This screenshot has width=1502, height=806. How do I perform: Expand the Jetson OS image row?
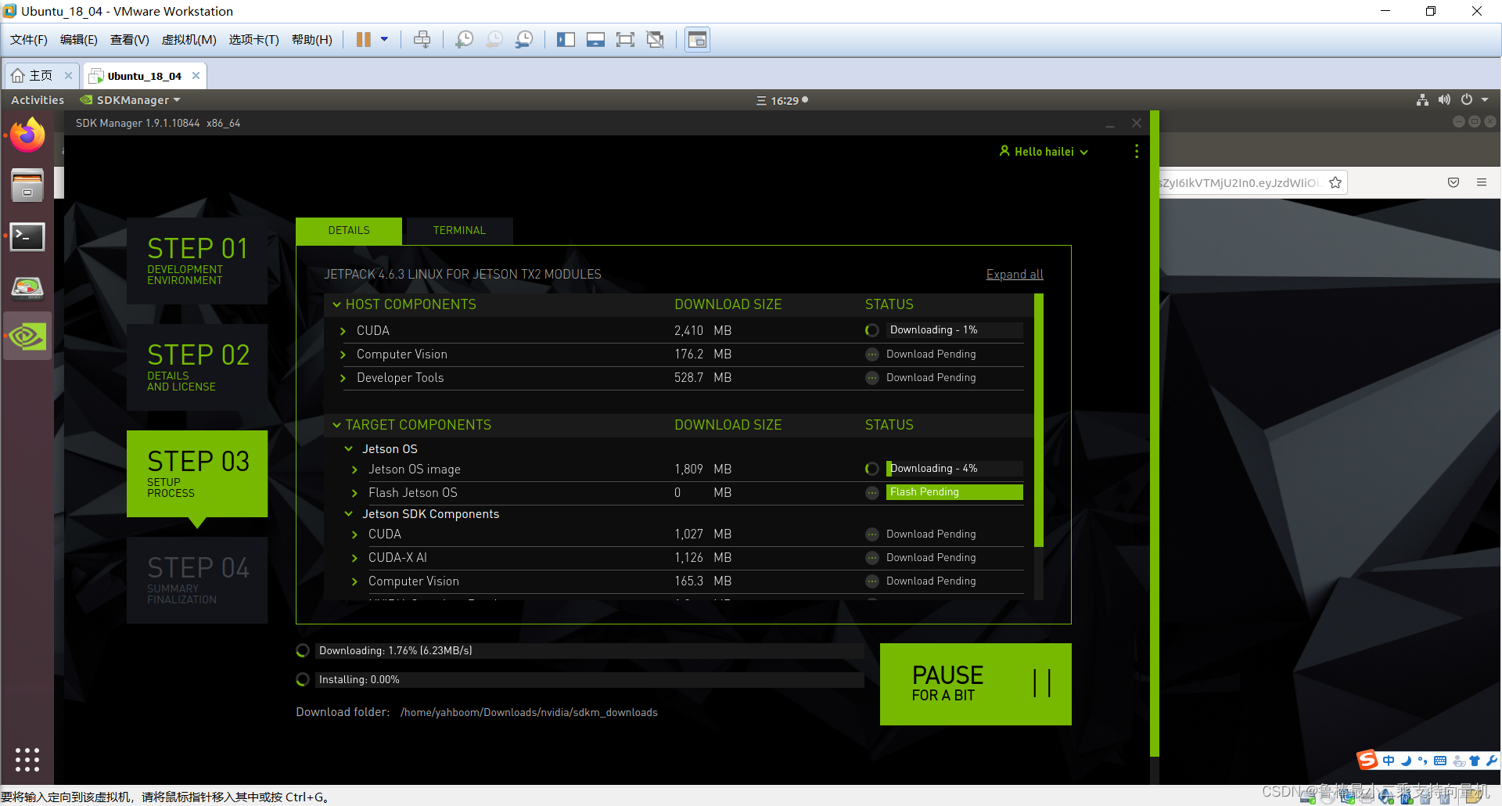point(354,470)
